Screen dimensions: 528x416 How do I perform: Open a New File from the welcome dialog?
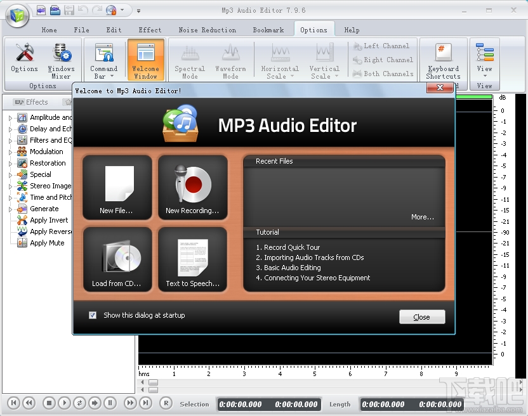point(117,187)
